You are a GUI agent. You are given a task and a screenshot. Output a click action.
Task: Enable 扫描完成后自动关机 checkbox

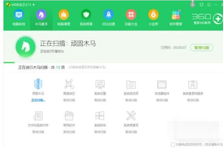(x=173, y=145)
